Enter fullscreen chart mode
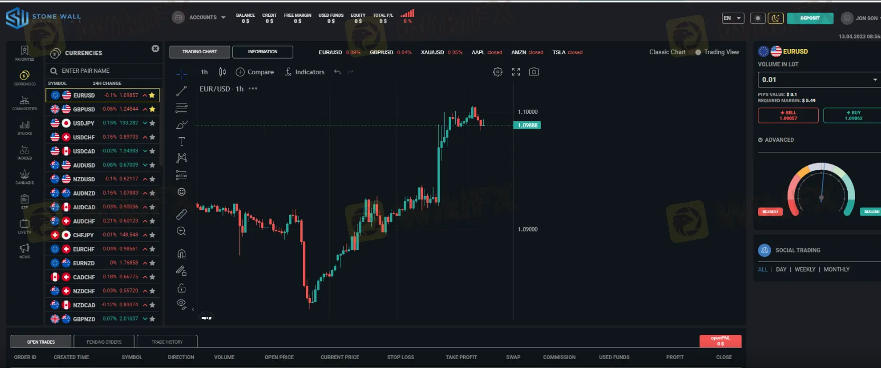This screenshot has width=881, height=368. click(x=516, y=72)
